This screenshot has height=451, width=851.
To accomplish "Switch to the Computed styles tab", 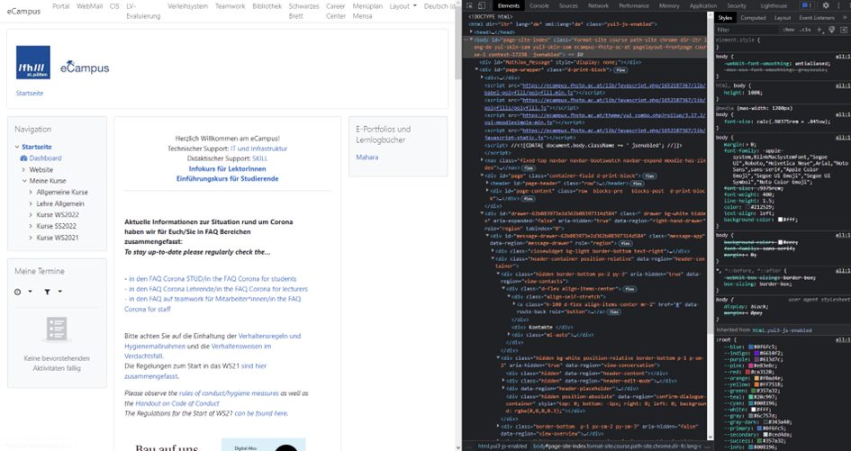I will click(x=754, y=17).
